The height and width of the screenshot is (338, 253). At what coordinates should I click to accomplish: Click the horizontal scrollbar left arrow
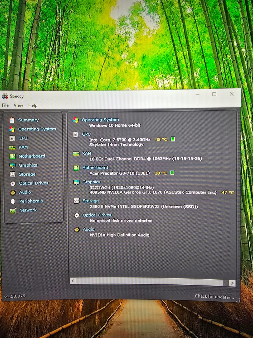73,281
